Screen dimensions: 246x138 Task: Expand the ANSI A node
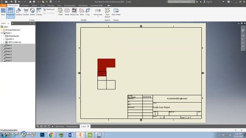4,39
